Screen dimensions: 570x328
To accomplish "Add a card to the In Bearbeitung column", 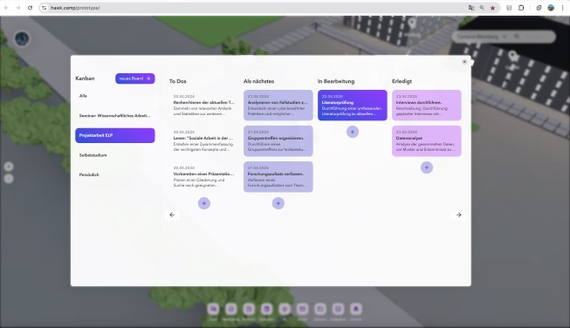I will tap(353, 132).
